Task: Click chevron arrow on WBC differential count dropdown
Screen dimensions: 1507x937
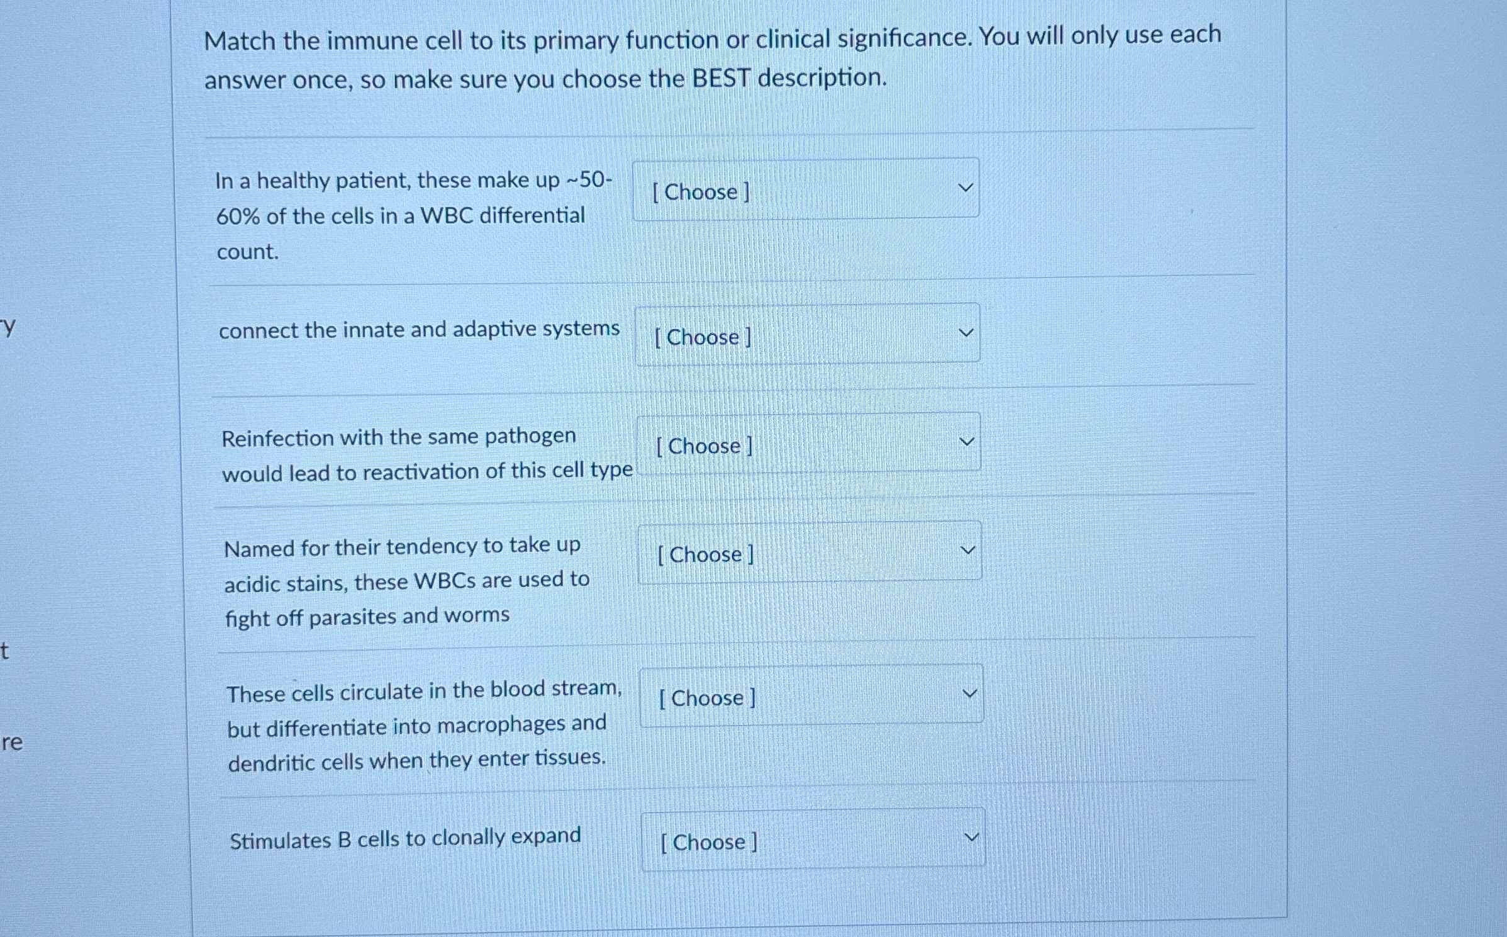Action: (x=965, y=188)
